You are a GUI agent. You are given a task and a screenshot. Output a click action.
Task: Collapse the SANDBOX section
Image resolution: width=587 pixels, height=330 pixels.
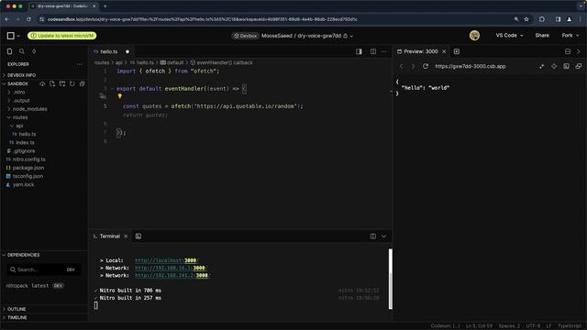[x=18, y=83]
